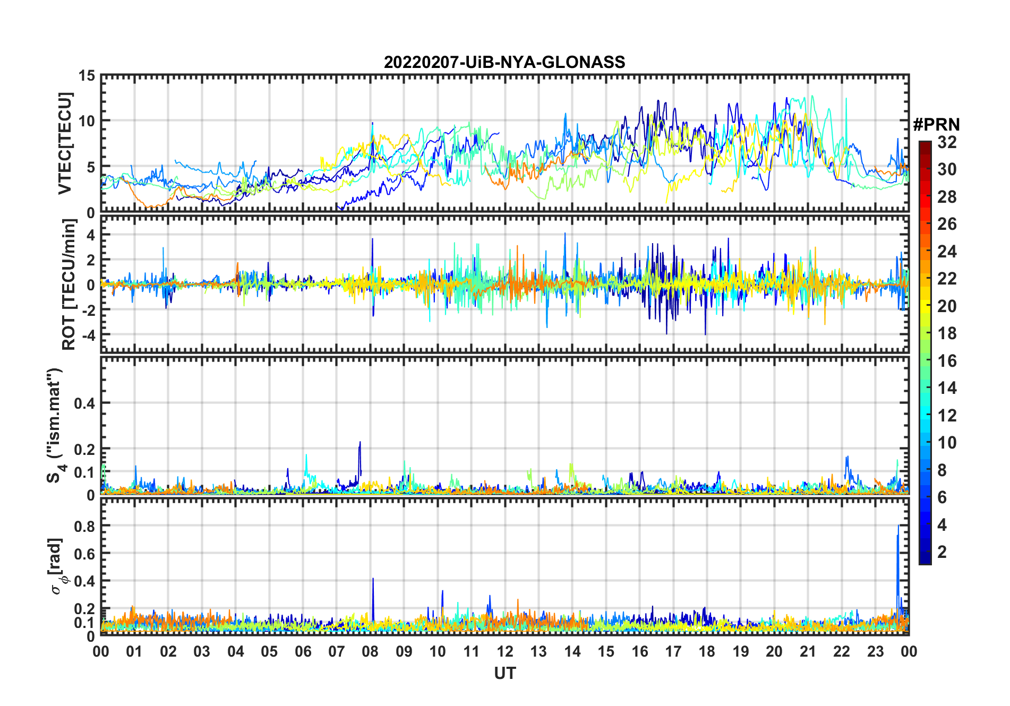Screen dimensions: 1010x706
Task: Select colorbar tick label "12"
Action: click(x=947, y=416)
